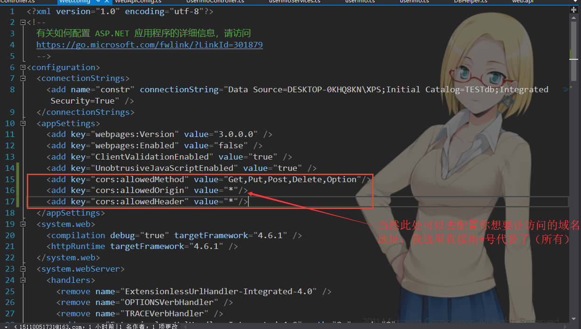The width and height of the screenshot is (581, 329).
Task: Click the OPTIONSVerbHandler name
Action: pyautogui.click(x=169, y=302)
